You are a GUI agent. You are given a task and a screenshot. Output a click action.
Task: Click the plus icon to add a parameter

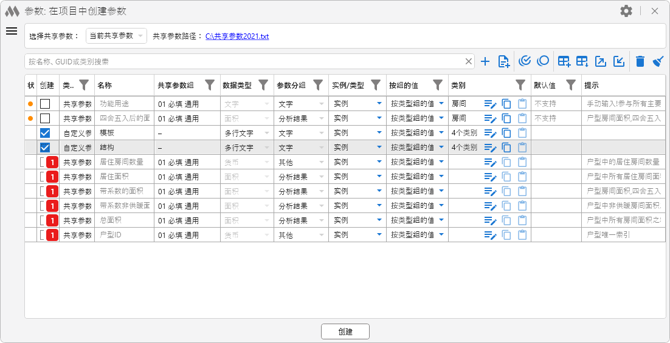click(485, 61)
